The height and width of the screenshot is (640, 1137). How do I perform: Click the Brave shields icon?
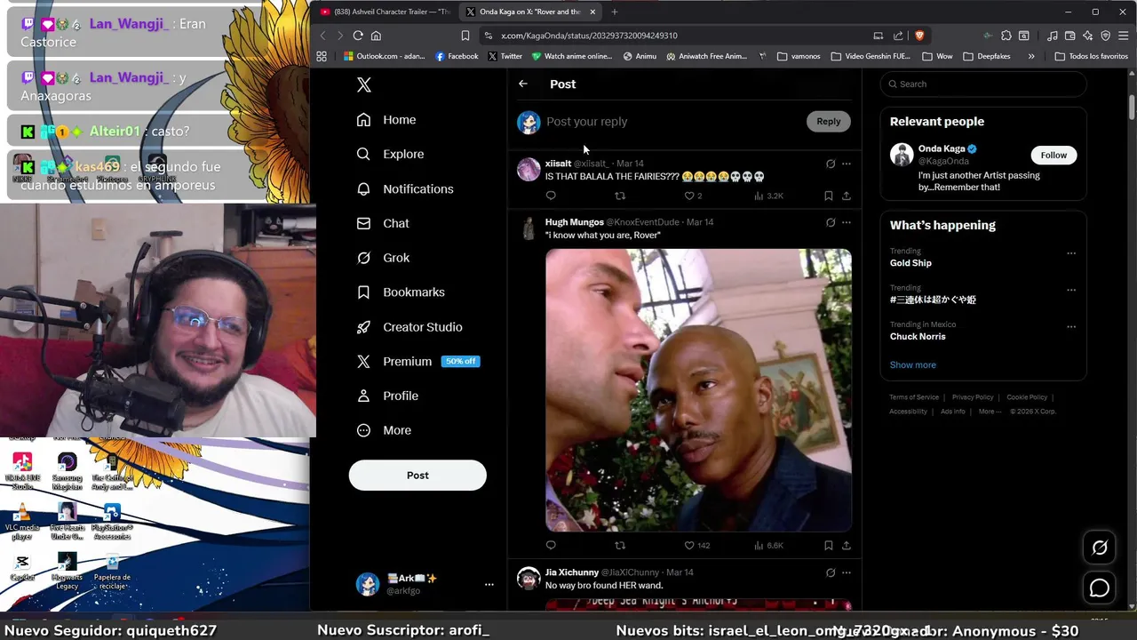[x=919, y=36]
